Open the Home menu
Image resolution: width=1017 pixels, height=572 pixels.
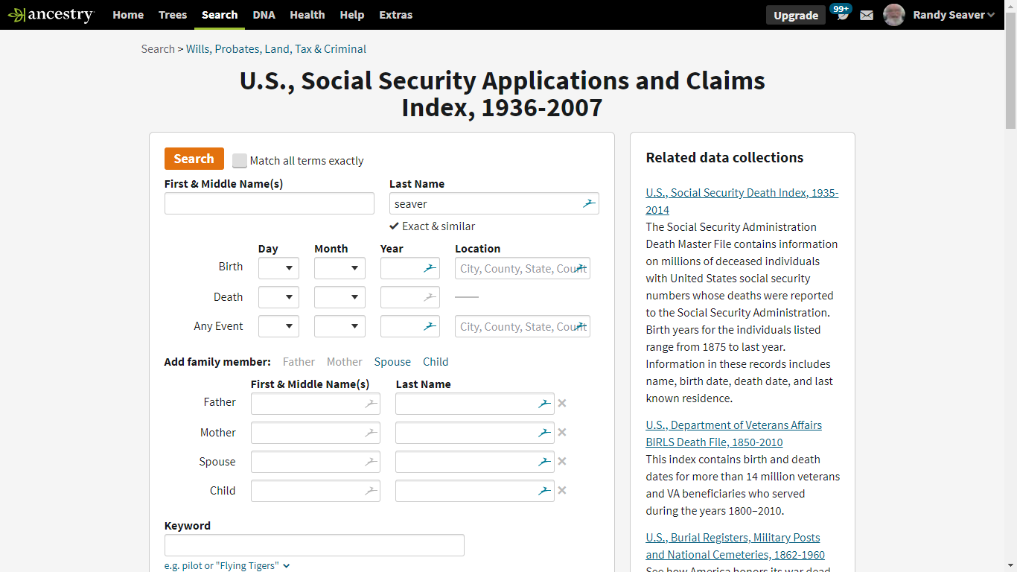(x=128, y=15)
